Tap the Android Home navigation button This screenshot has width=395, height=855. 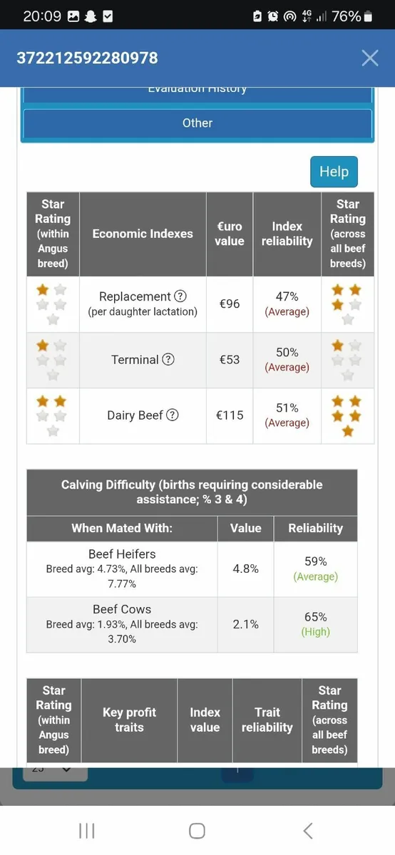(197, 830)
